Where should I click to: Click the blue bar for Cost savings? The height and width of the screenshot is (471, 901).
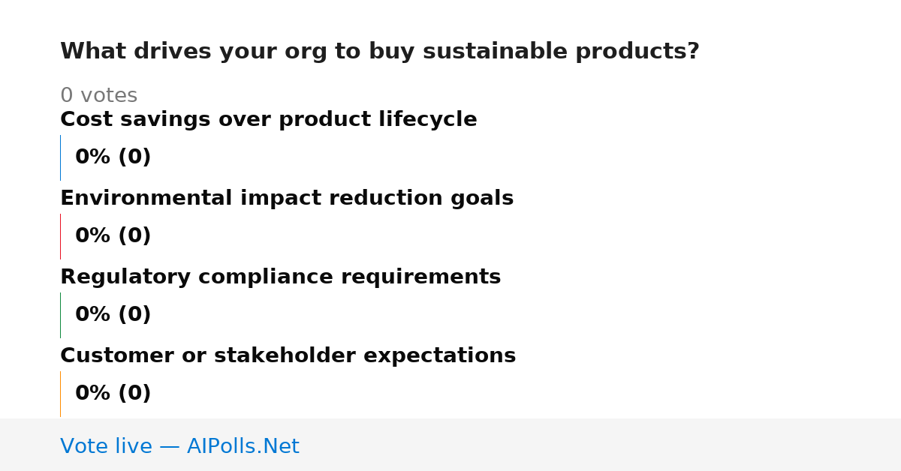pyautogui.click(x=60, y=157)
